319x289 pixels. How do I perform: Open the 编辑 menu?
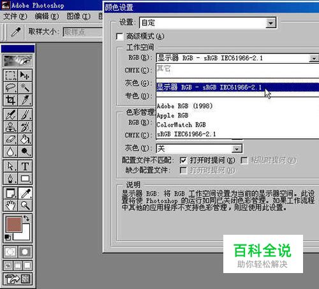click(47, 16)
